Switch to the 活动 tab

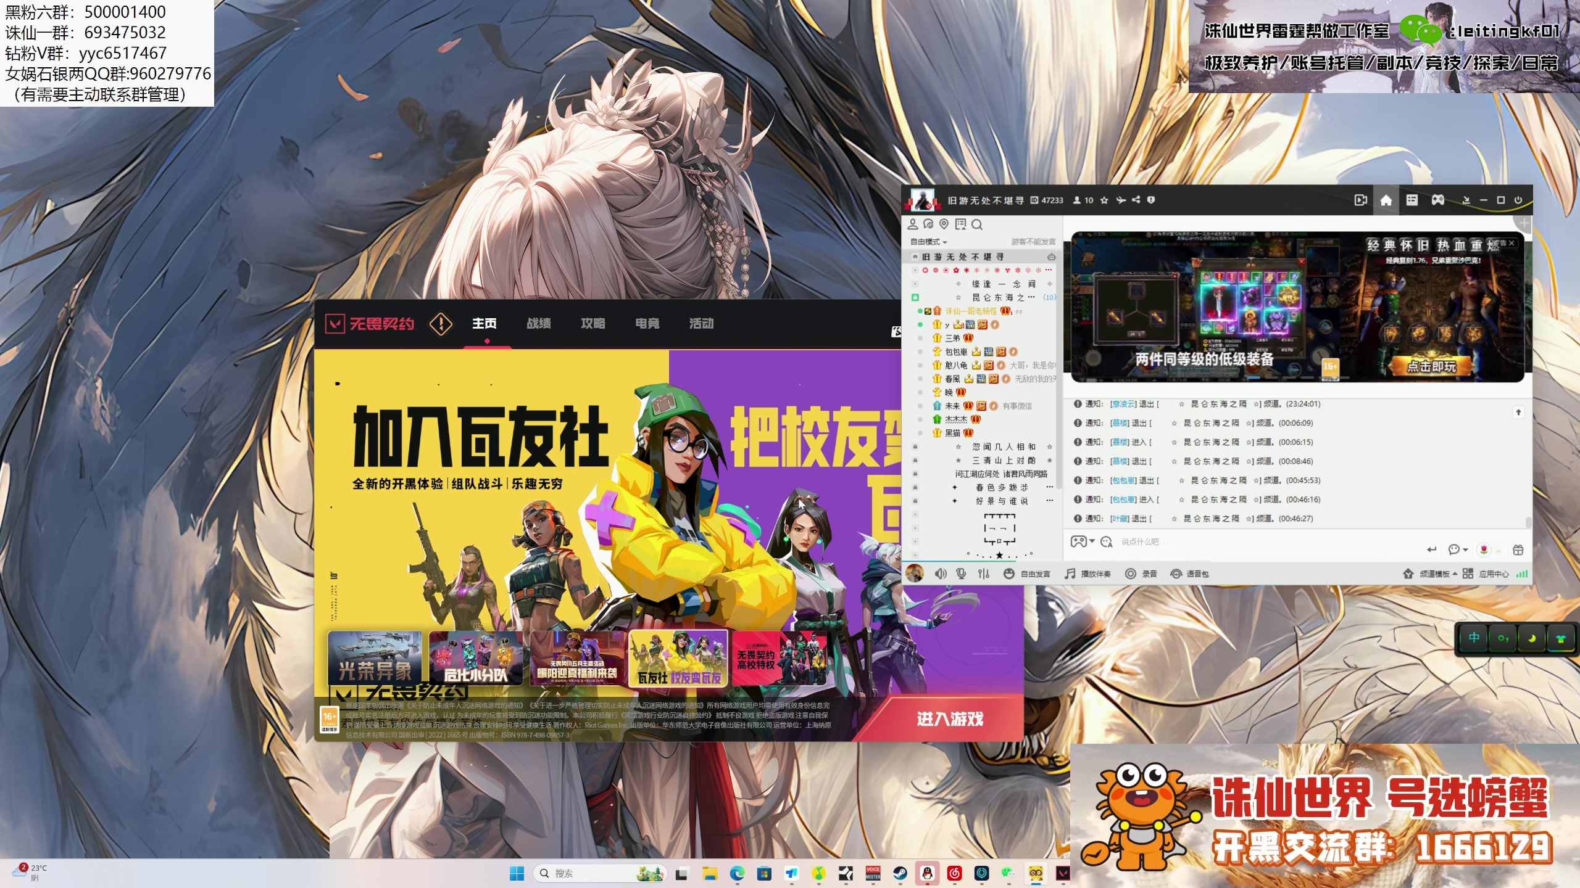pyautogui.click(x=702, y=324)
